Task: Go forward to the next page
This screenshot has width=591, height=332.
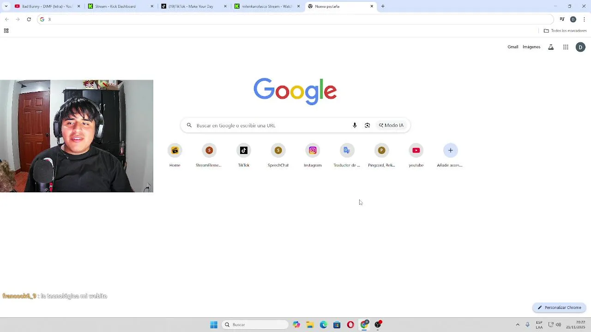Action: pos(18,19)
